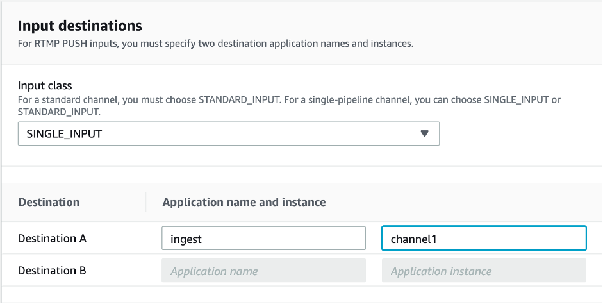Click the word 'ingest' inside its field
Screen dimensions: 603x304
click(x=186, y=239)
